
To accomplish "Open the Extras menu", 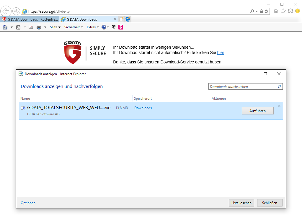I will (x=93, y=27).
